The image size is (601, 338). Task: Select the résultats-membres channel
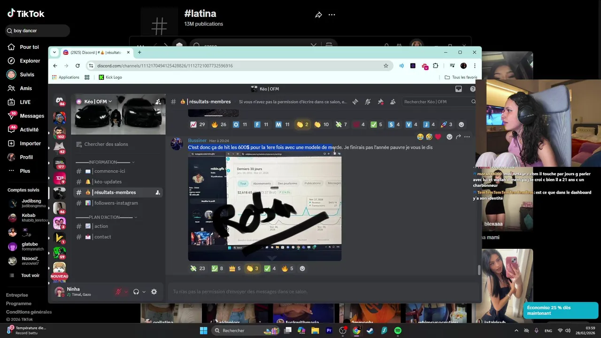[115, 192]
